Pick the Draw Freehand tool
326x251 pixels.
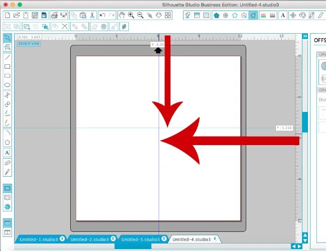coord(8,113)
